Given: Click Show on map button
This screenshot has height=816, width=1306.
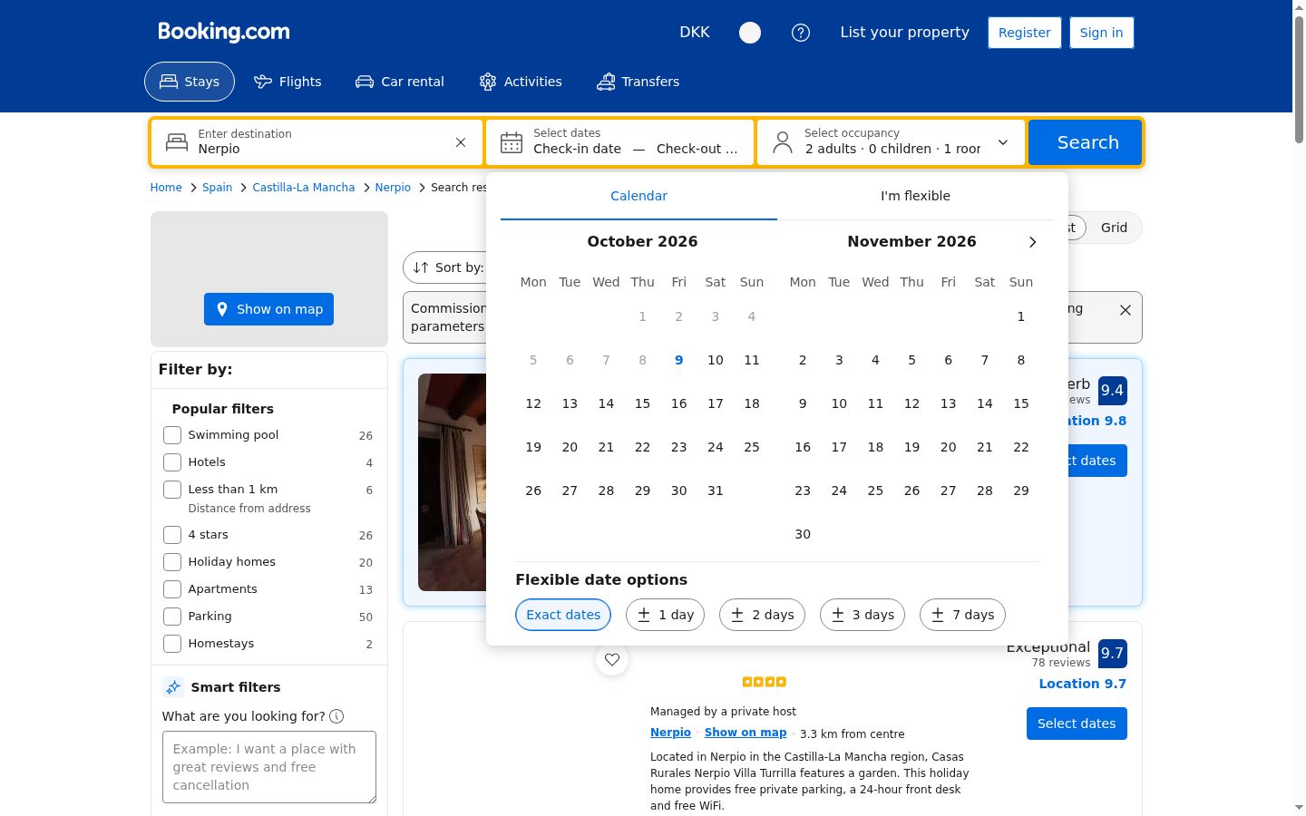Looking at the screenshot, I should pos(269,309).
